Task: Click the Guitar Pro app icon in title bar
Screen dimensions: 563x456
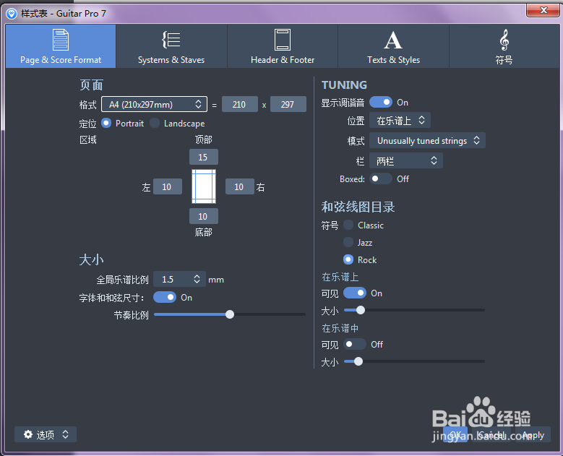Action: point(12,14)
